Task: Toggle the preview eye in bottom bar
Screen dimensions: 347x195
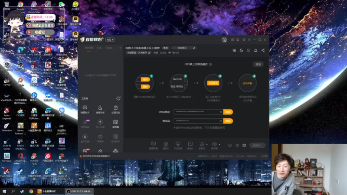Action: [x=237, y=145]
